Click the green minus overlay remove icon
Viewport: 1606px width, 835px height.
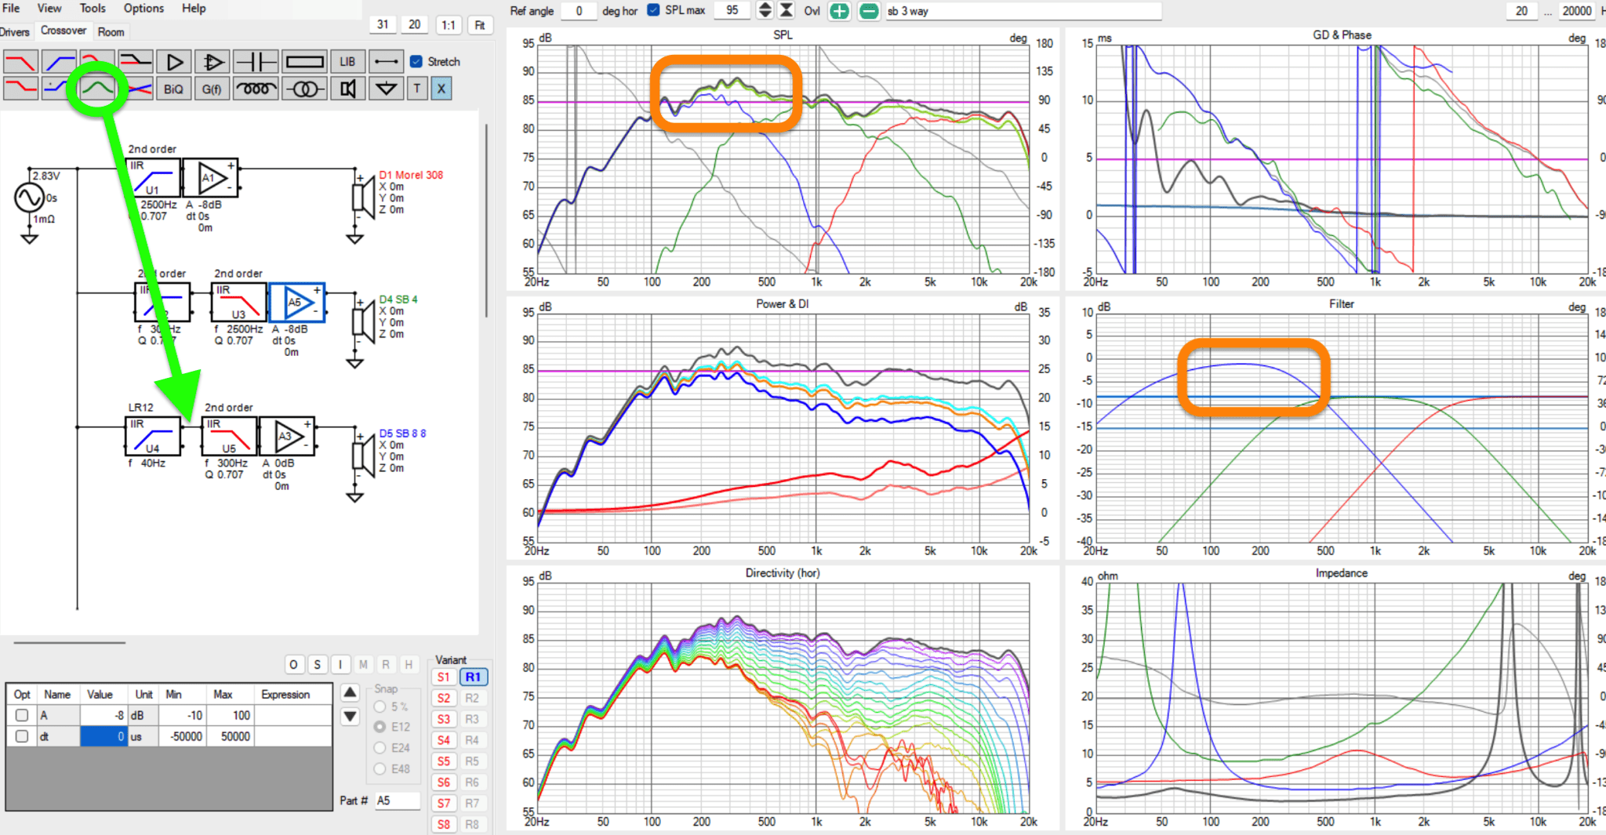pos(868,11)
